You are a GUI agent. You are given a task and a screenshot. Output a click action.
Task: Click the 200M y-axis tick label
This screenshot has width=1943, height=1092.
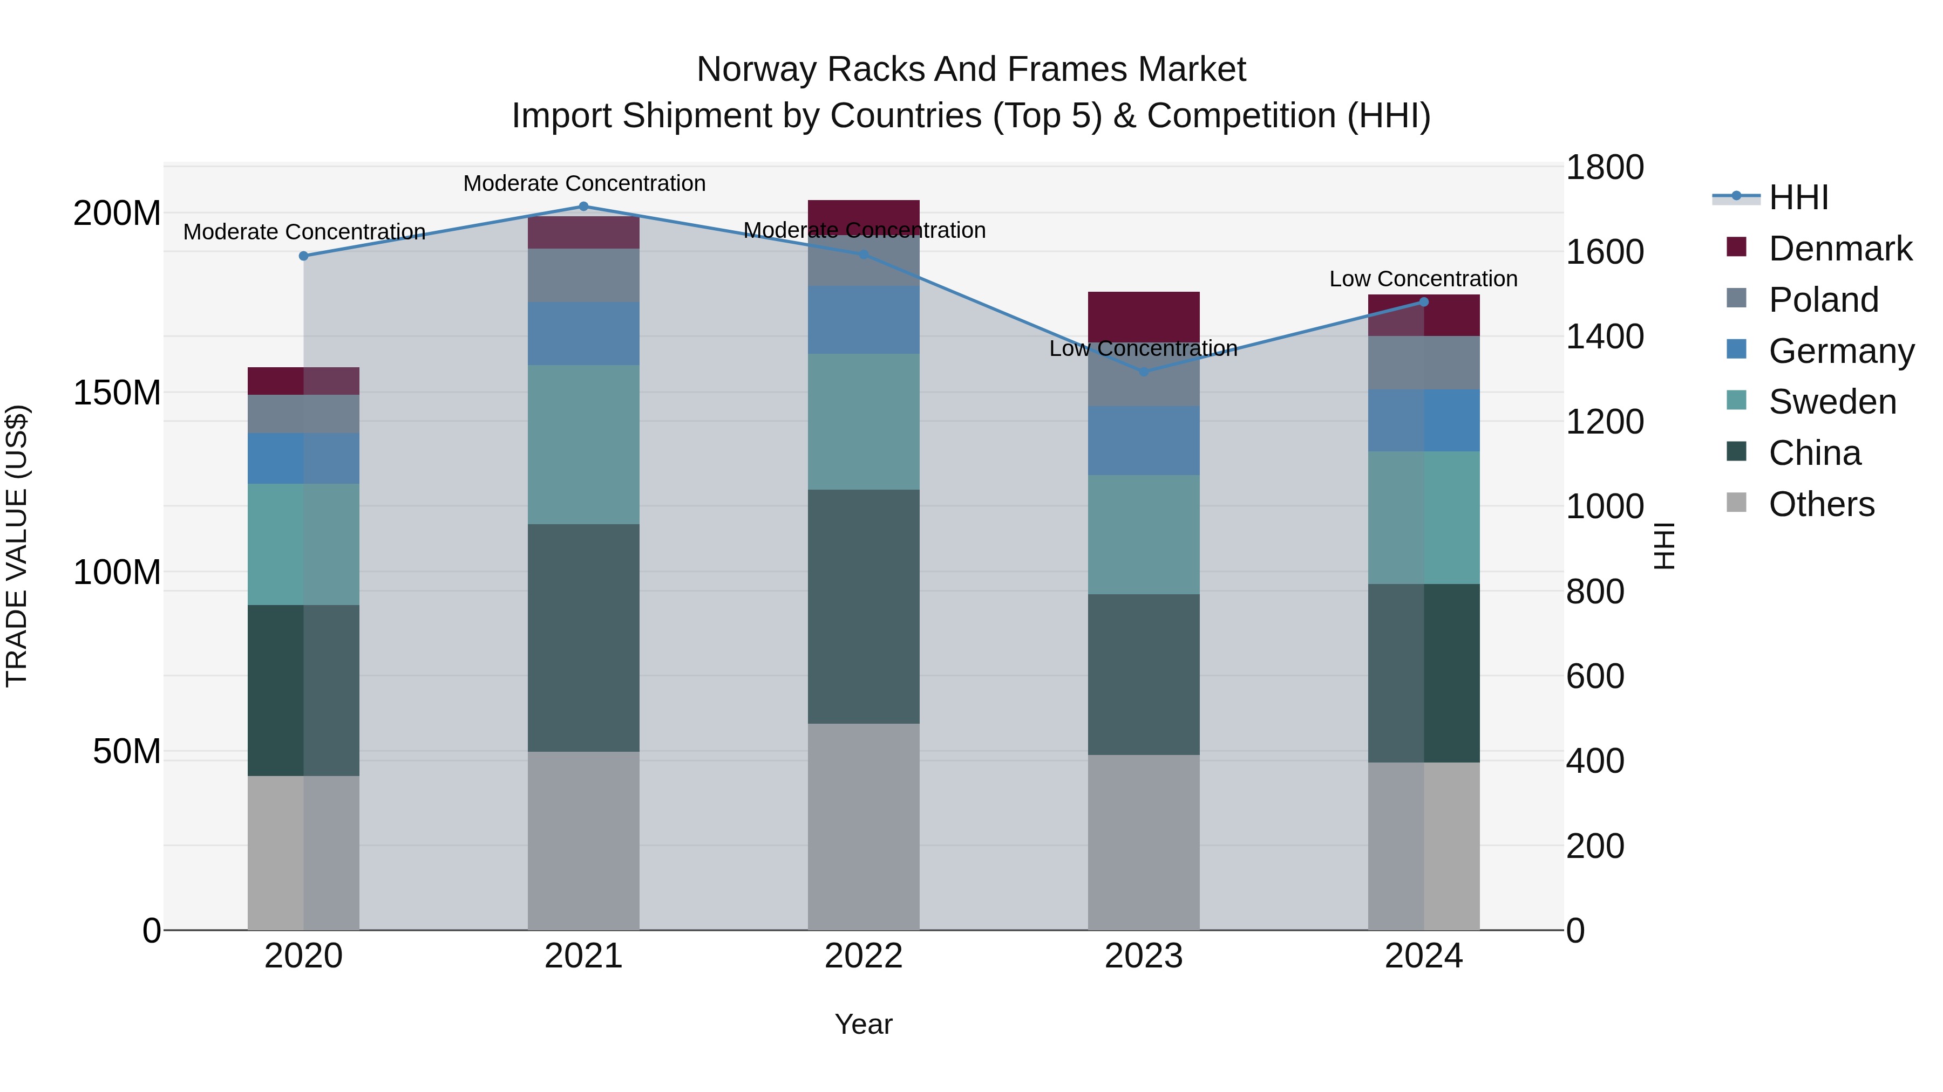[117, 214]
